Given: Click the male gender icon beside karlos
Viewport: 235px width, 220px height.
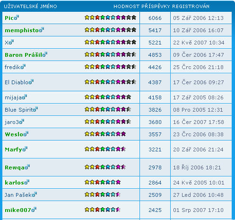Looking at the screenshot, I should point(27,182).
